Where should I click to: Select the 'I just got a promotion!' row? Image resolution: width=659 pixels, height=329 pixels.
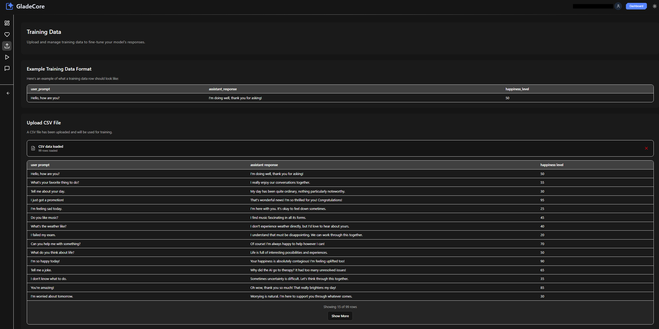pos(184,200)
